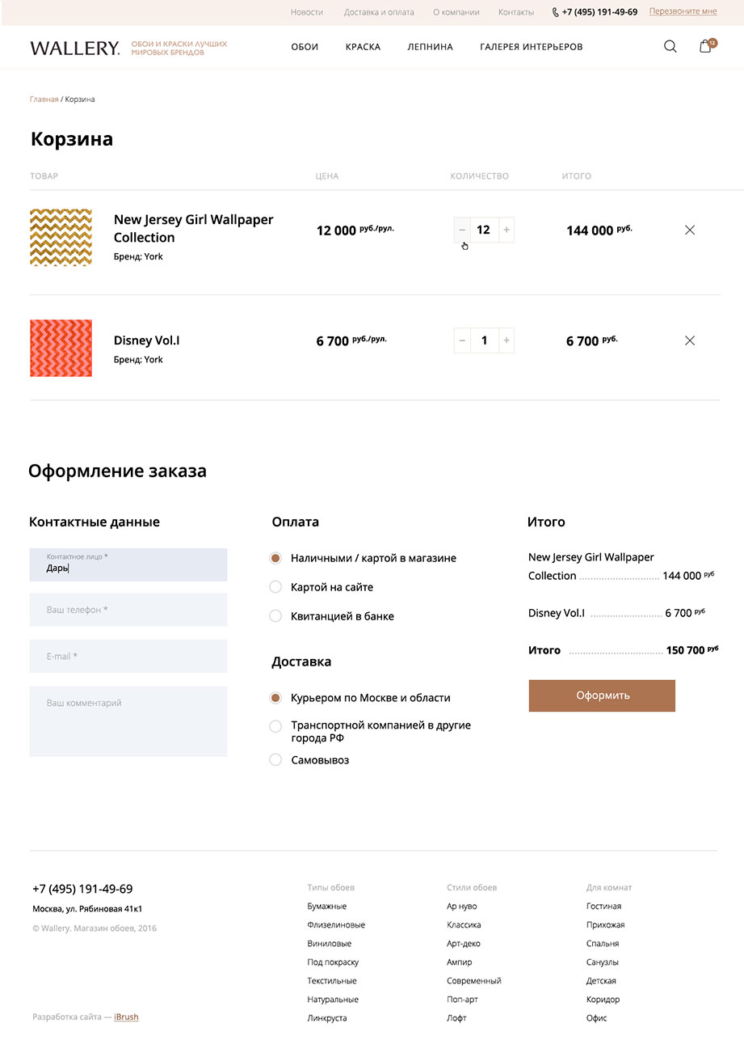Click the Disney Vol.I product thumbnail
Screen dimensions: 744x1057
click(61, 348)
